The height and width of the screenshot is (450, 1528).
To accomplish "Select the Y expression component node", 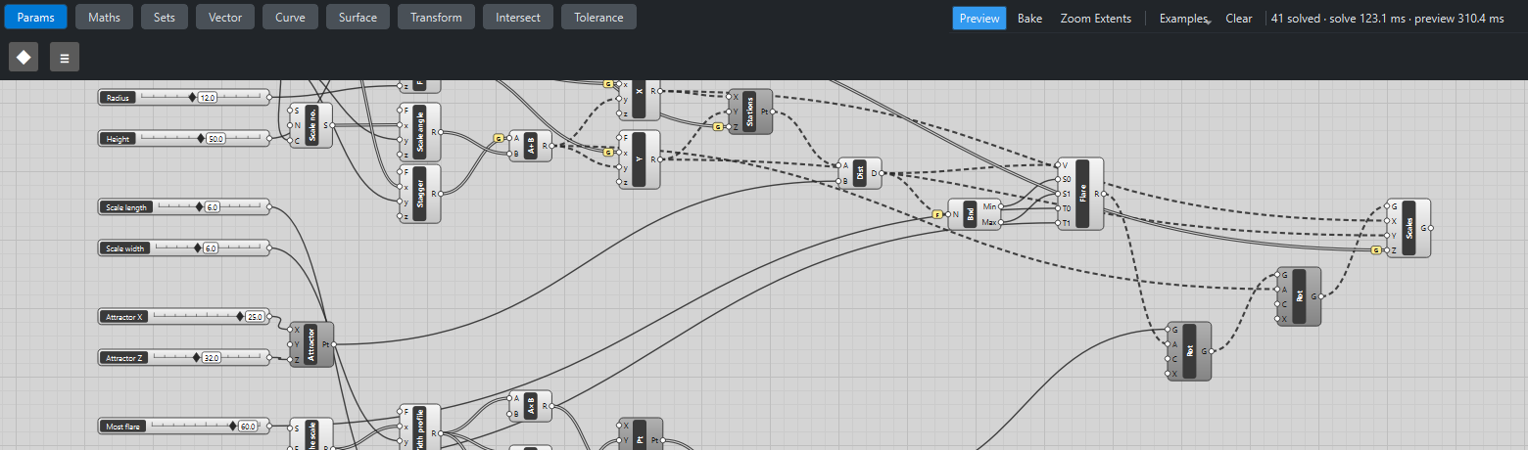I will click(639, 158).
